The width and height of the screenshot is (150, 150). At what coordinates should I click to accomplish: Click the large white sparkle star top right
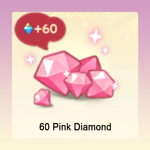pyautogui.click(x=95, y=36)
